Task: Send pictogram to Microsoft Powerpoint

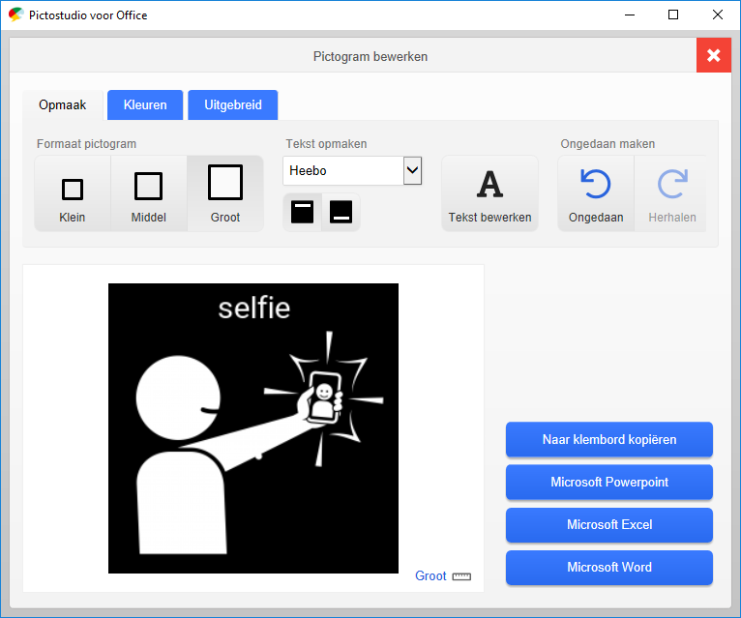Action: click(609, 482)
